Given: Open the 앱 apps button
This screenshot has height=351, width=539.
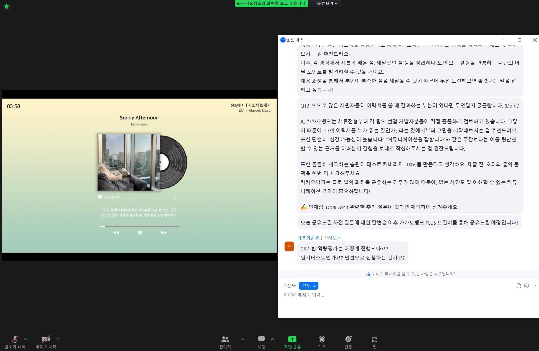Looking at the screenshot, I should pos(375,342).
